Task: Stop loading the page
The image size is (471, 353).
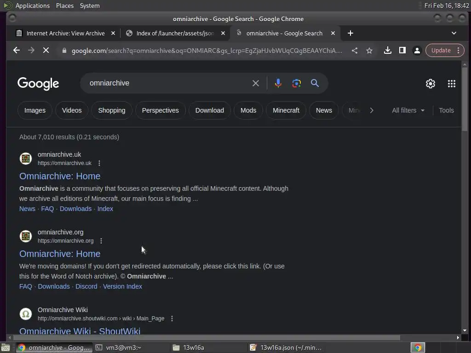Action: (46, 51)
